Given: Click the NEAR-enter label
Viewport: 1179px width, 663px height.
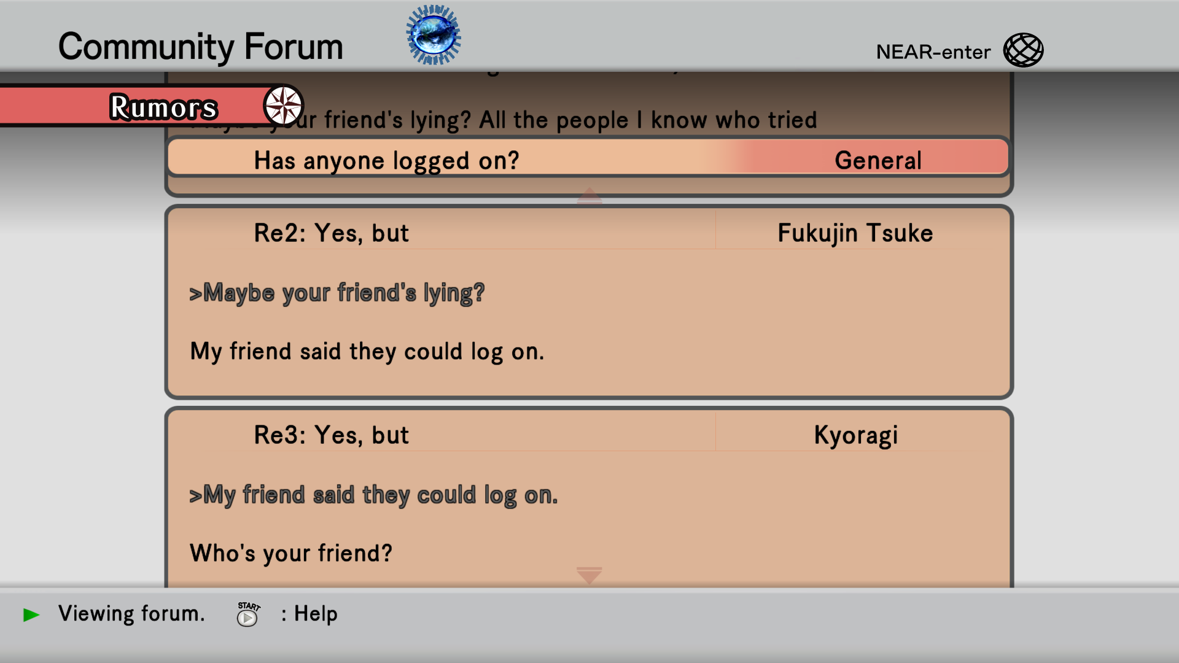Looking at the screenshot, I should click(933, 52).
